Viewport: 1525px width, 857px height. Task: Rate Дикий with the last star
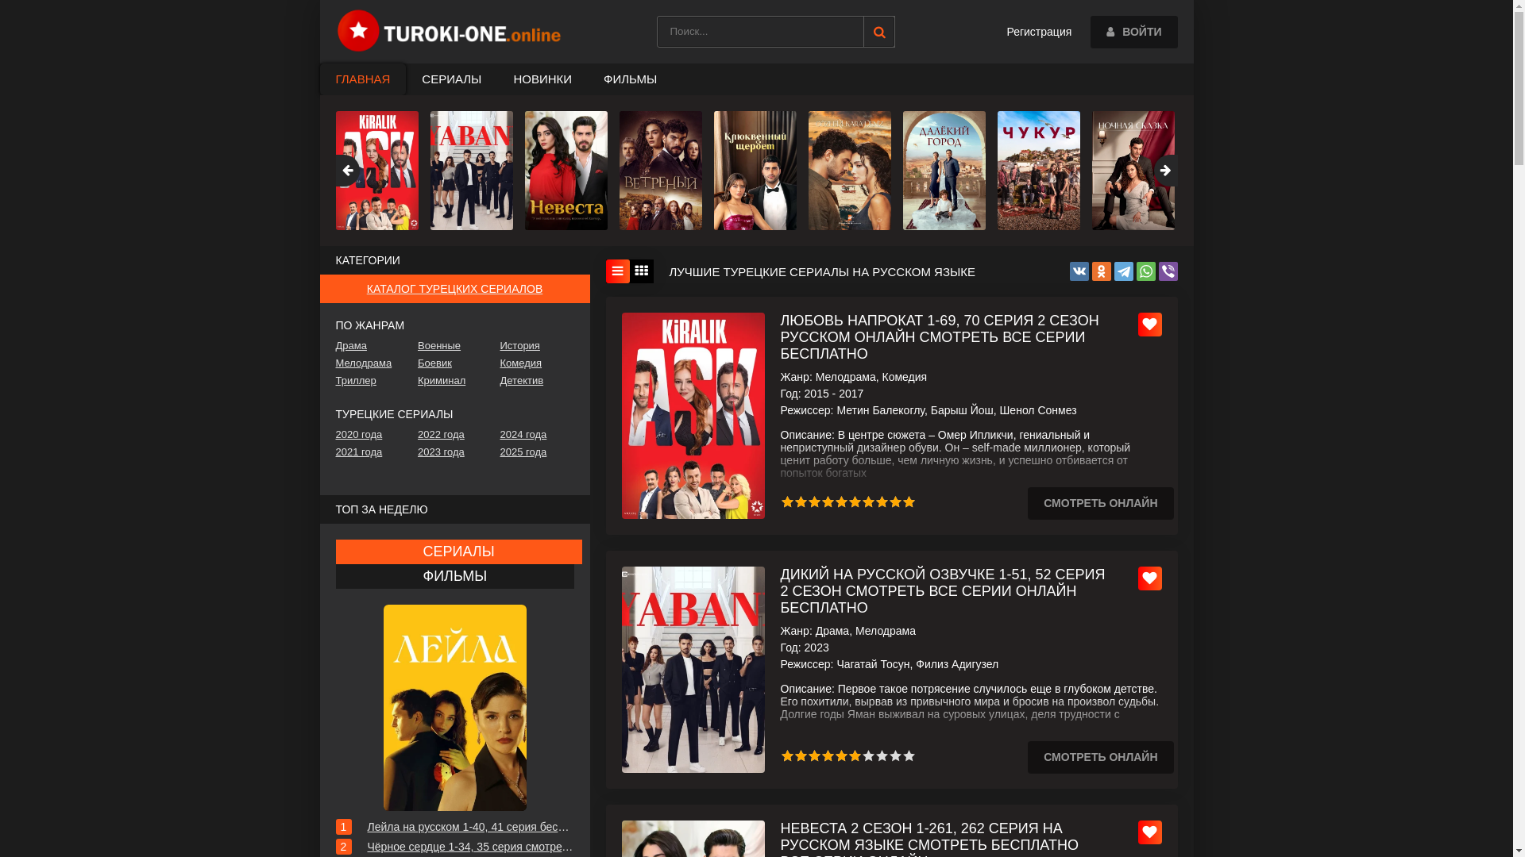pyautogui.click(x=909, y=756)
